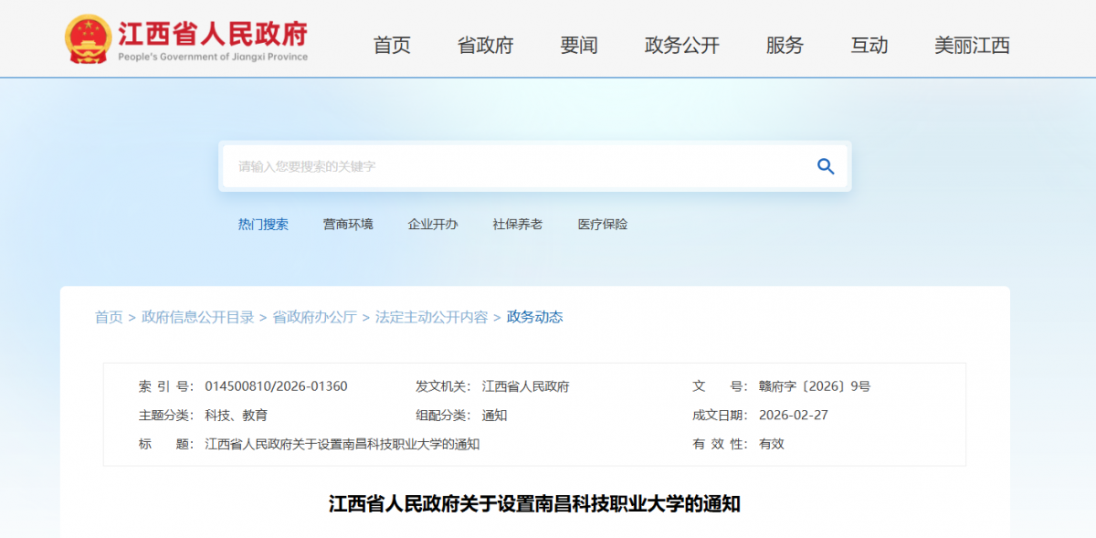Open 省政府办公厅 breadcrumb link
The image size is (1096, 538).
314,318
